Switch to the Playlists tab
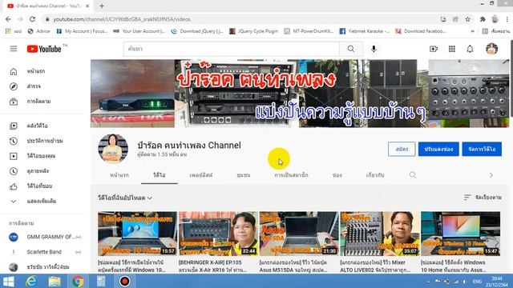Viewport: 513px width, 288px height. [x=201, y=175]
